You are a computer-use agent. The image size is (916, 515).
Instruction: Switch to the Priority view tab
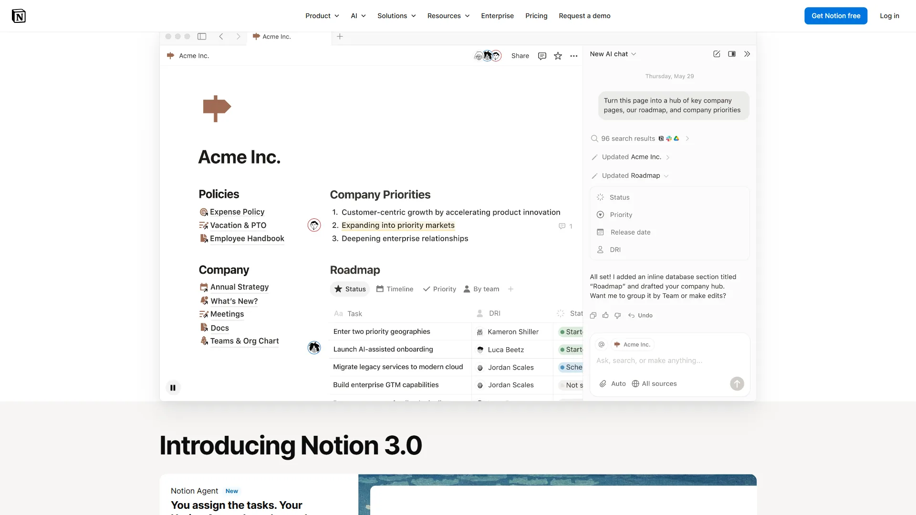[439, 289]
